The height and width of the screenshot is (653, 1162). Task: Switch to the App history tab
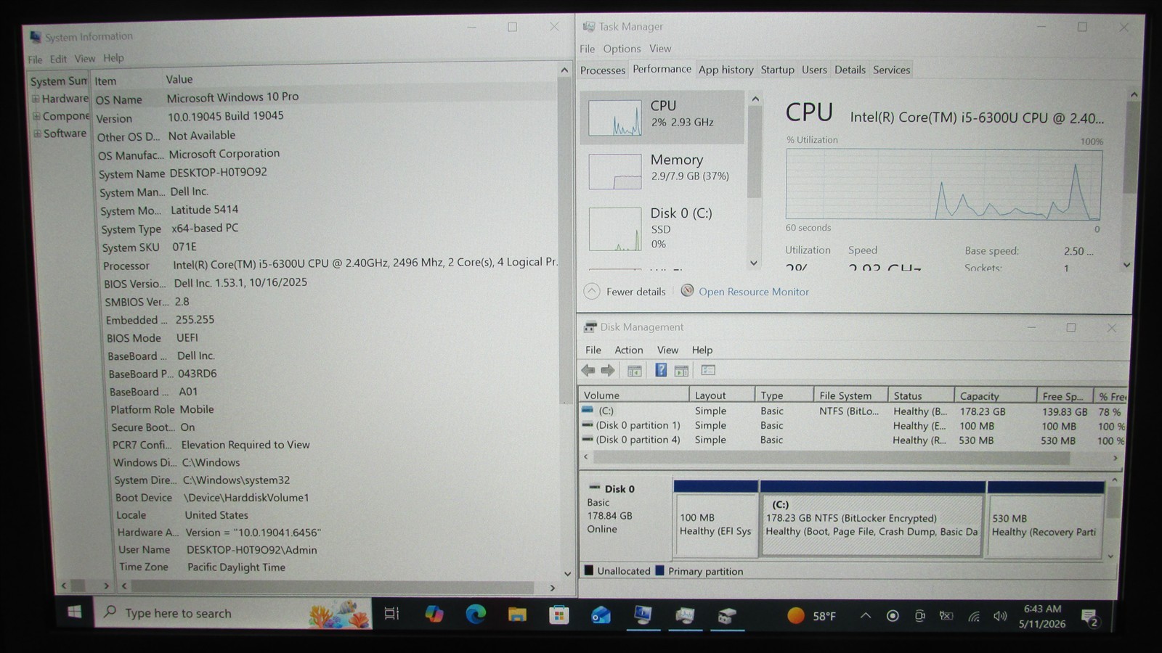tap(726, 70)
